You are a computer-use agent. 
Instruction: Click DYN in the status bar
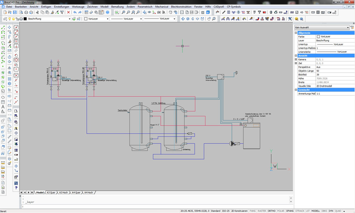click(331, 211)
